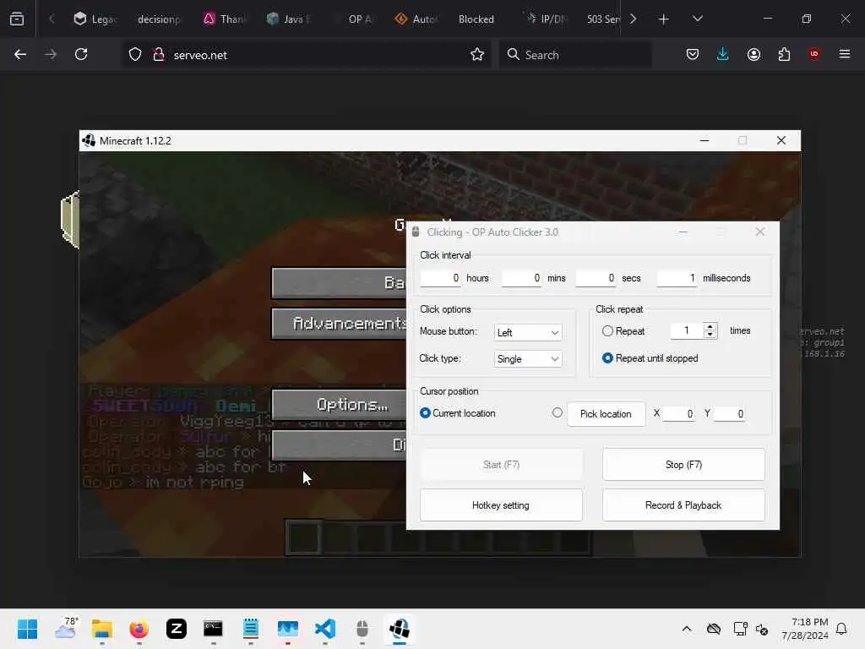This screenshot has height=649, width=865.
Task: Click hours interval field
Action: point(440,278)
